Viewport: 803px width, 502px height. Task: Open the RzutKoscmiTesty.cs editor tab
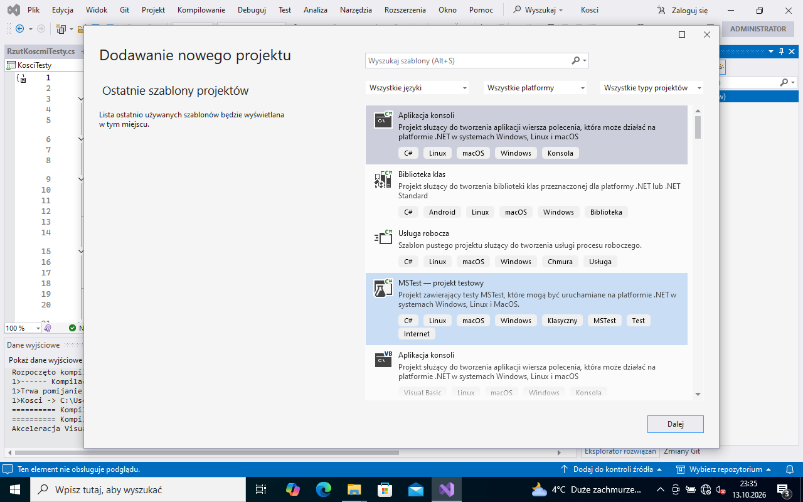(41, 51)
